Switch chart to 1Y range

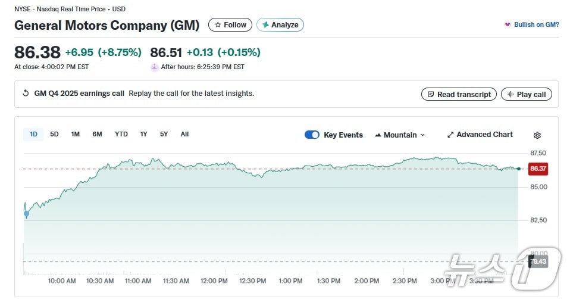143,134
